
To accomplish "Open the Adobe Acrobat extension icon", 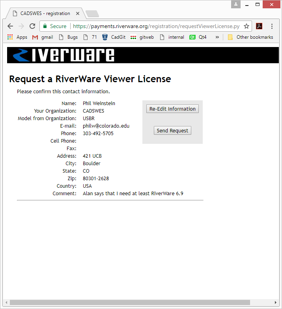I will coord(259,26).
